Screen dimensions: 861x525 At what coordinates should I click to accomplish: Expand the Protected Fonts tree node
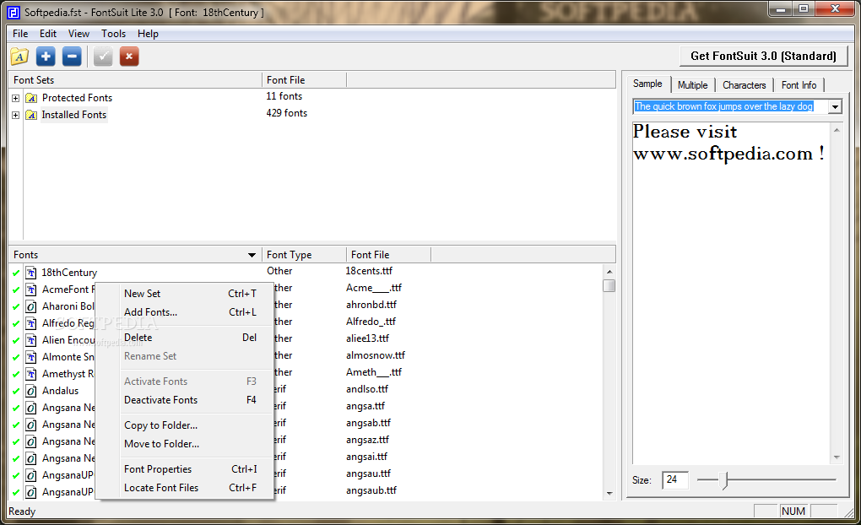[15, 98]
